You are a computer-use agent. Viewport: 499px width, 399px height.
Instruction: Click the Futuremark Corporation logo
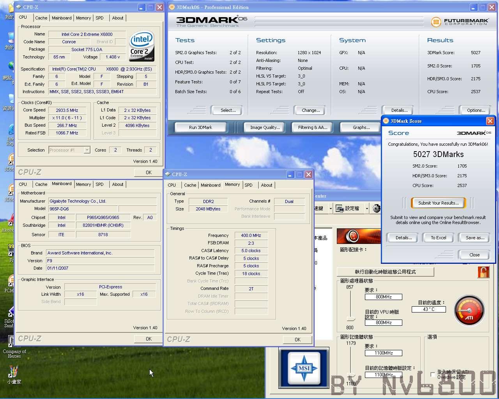click(460, 22)
